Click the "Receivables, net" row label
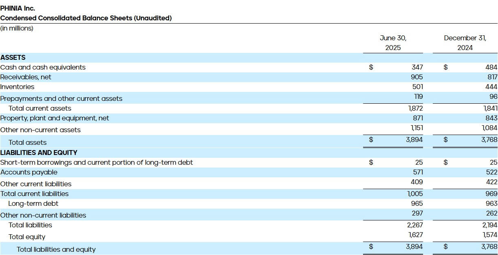This screenshot has width=498, height=255. click(26, 77)
